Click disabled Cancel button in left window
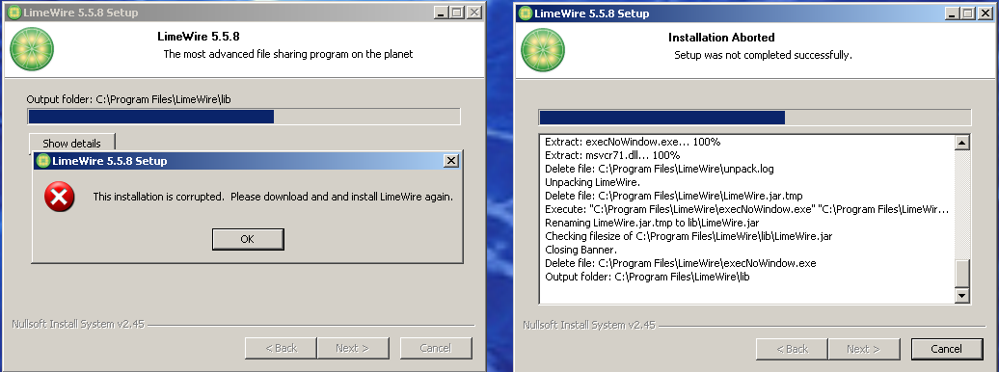The height and width of the screenshot is (372, 999). [x=436, y=348]
